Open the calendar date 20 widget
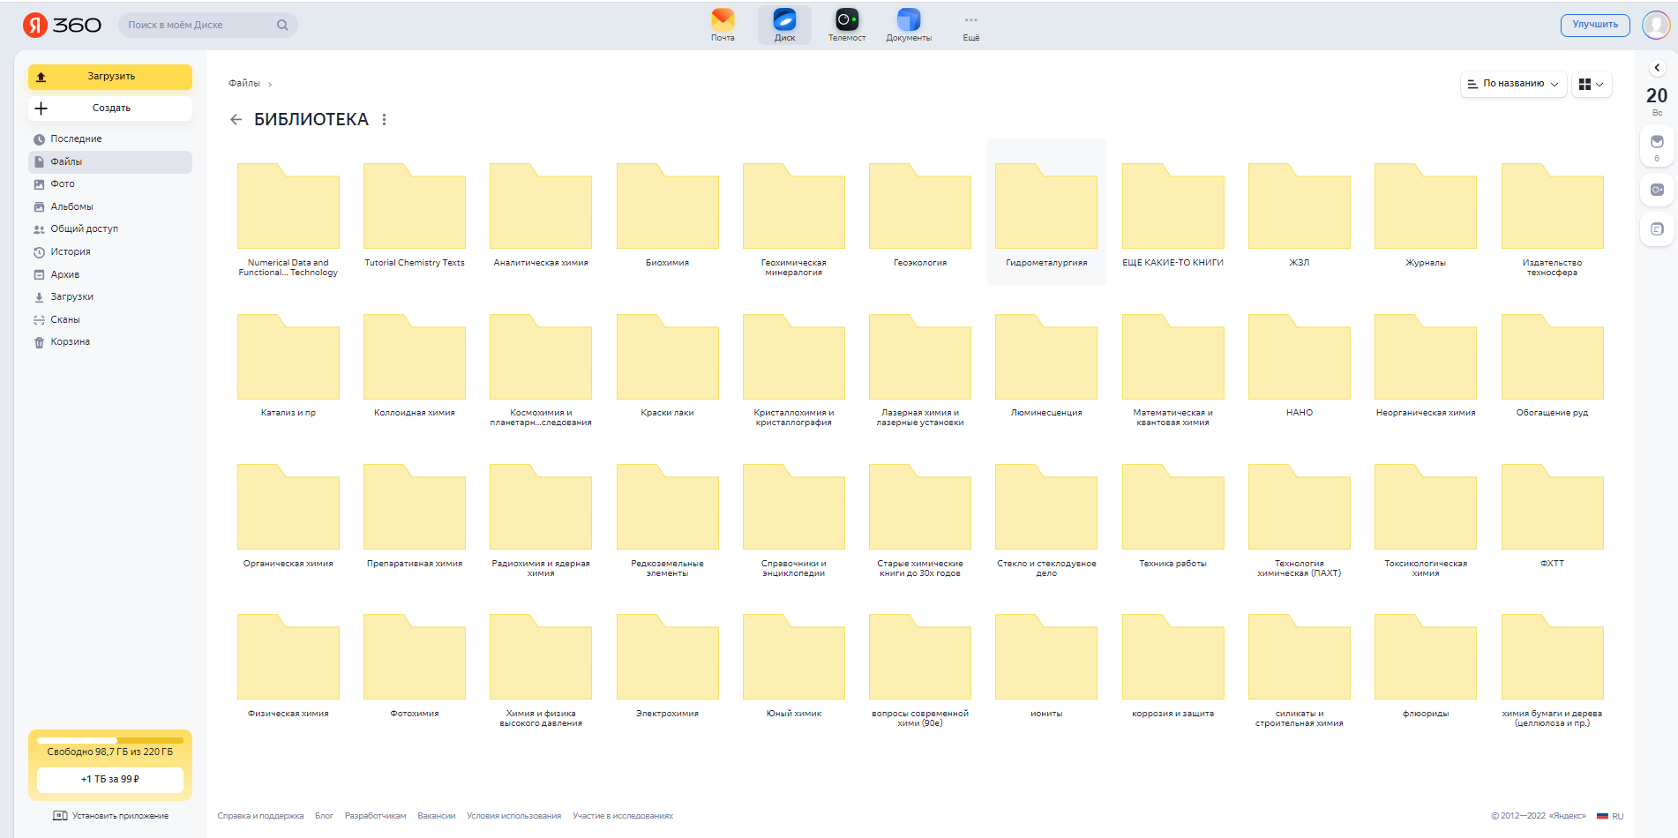This screenshot has width=1678, height=838. pos(1657,100)
